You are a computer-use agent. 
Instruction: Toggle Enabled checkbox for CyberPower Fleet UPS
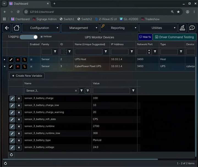[x=31, y=66]
